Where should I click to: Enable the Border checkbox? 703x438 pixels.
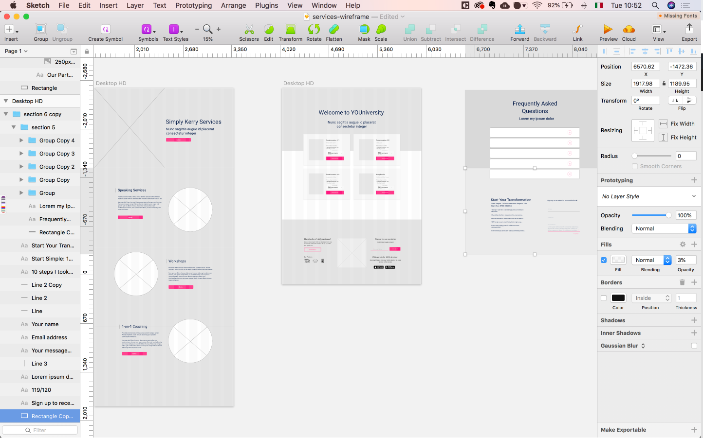[604, 298]
